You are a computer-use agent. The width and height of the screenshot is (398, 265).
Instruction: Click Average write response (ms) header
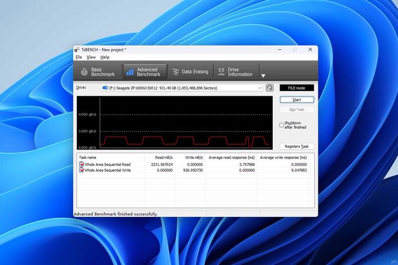click(x=283, y=157)
